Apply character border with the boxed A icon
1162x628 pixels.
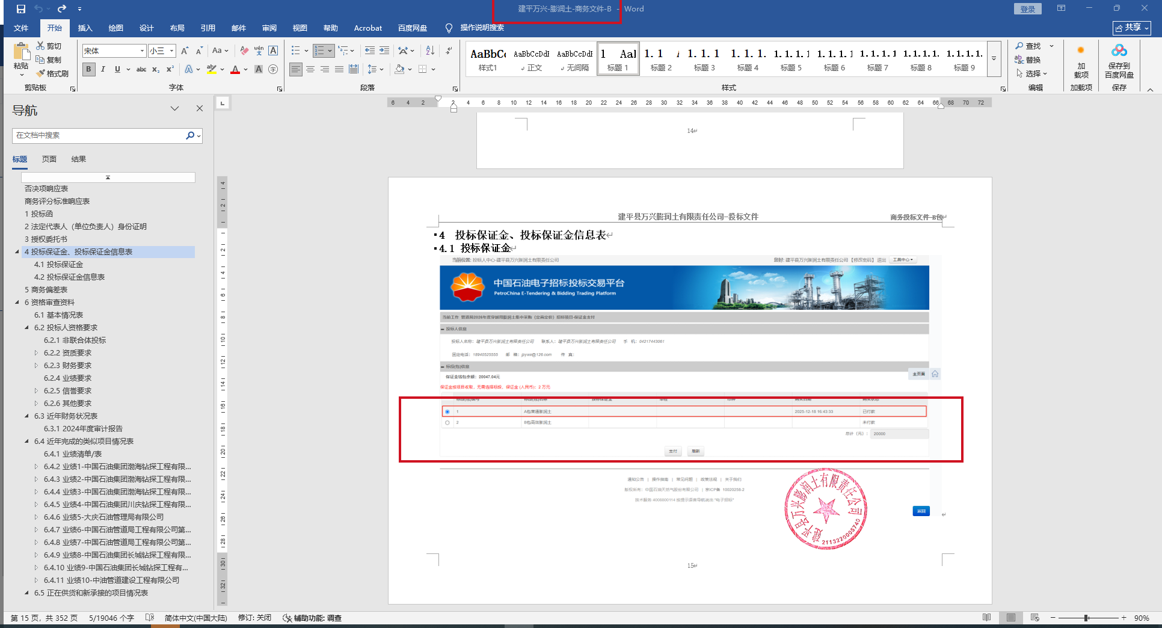273,51
